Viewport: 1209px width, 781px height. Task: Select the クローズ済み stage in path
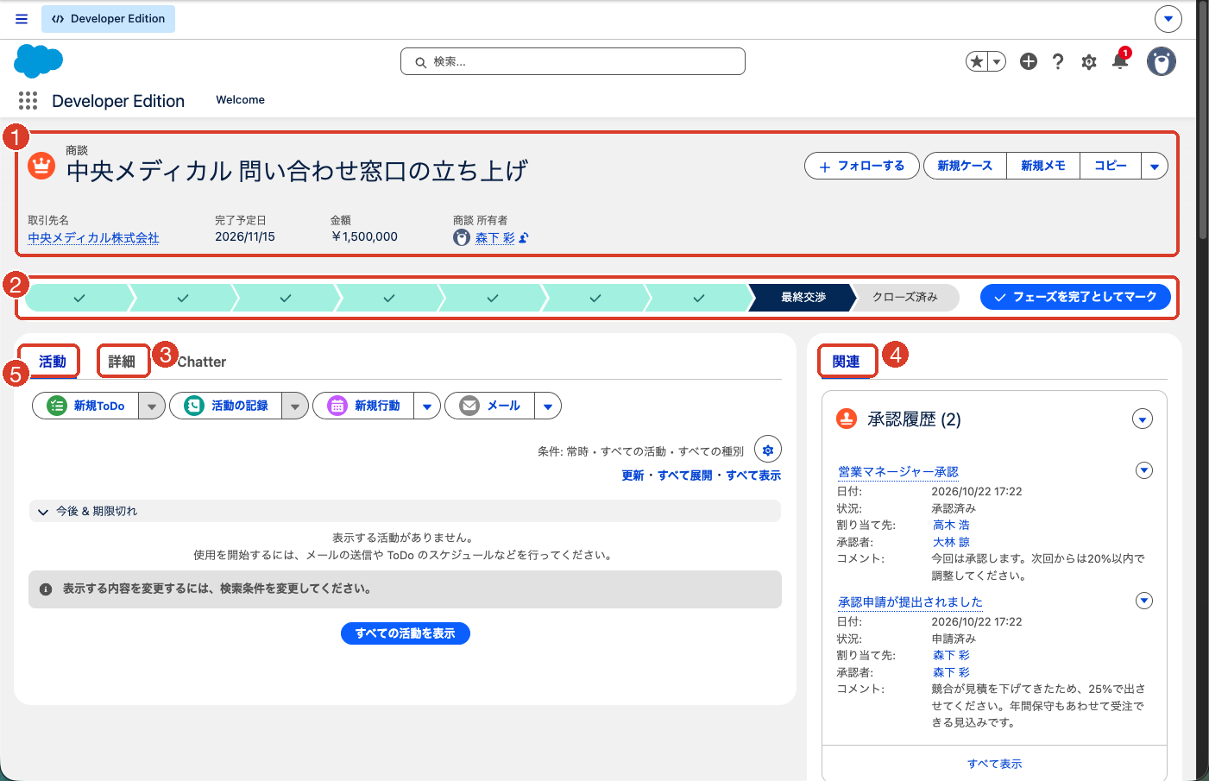pyautogui.click(x=904, y=297)
